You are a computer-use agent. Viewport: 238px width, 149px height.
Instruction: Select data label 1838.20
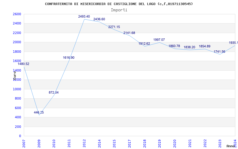point(189,47)
